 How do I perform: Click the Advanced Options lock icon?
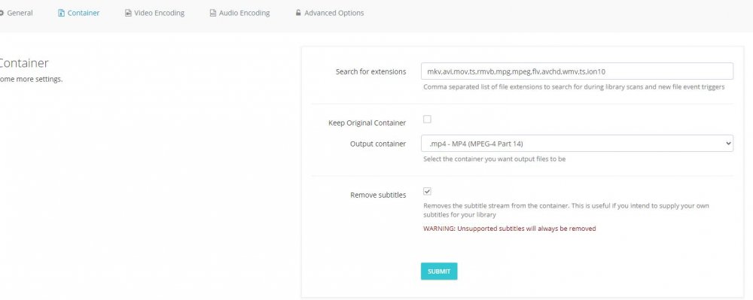(298, 14)
